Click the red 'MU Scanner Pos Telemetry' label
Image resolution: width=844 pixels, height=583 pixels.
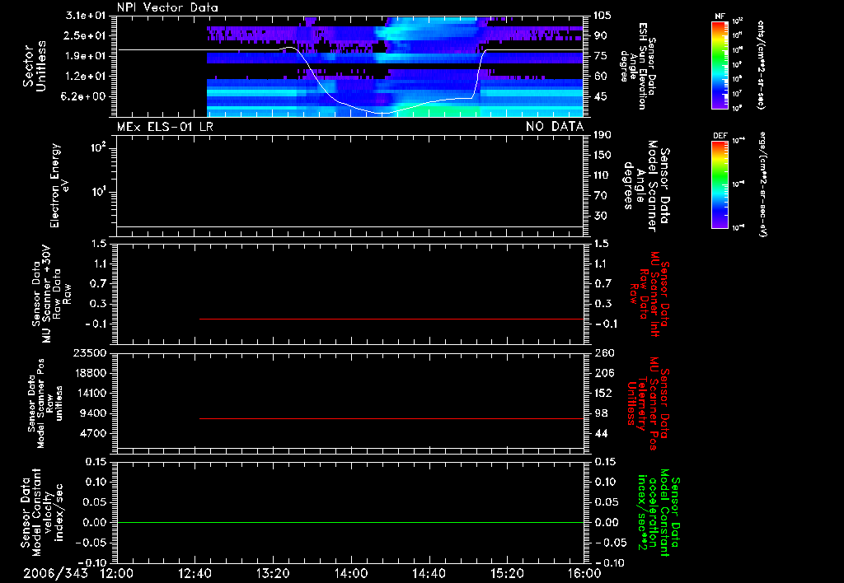point(649,403)
